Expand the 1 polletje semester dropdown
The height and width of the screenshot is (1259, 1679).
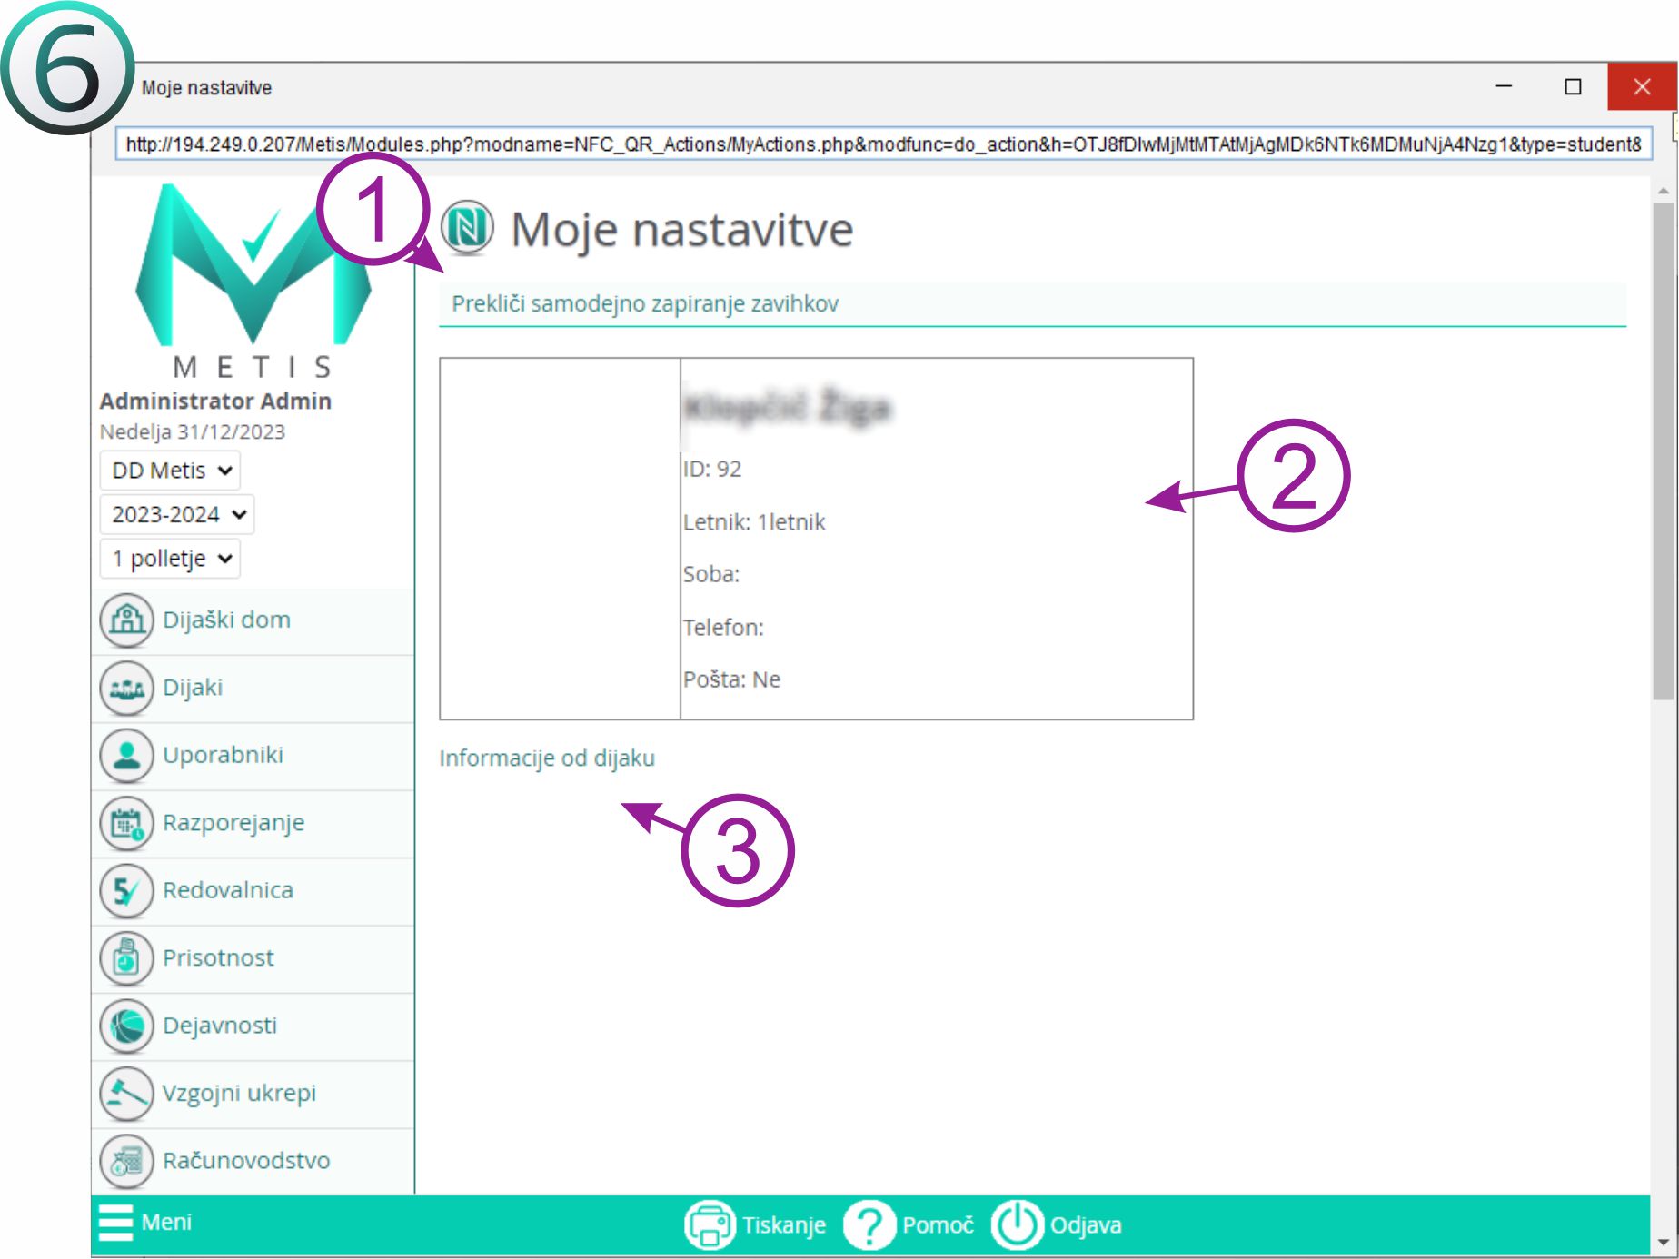pos(170,559)
